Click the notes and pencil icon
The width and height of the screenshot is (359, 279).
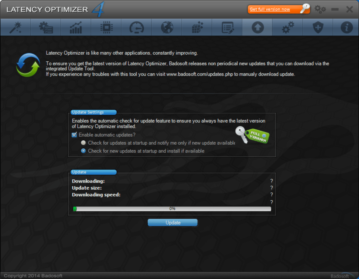click(227, 27)
